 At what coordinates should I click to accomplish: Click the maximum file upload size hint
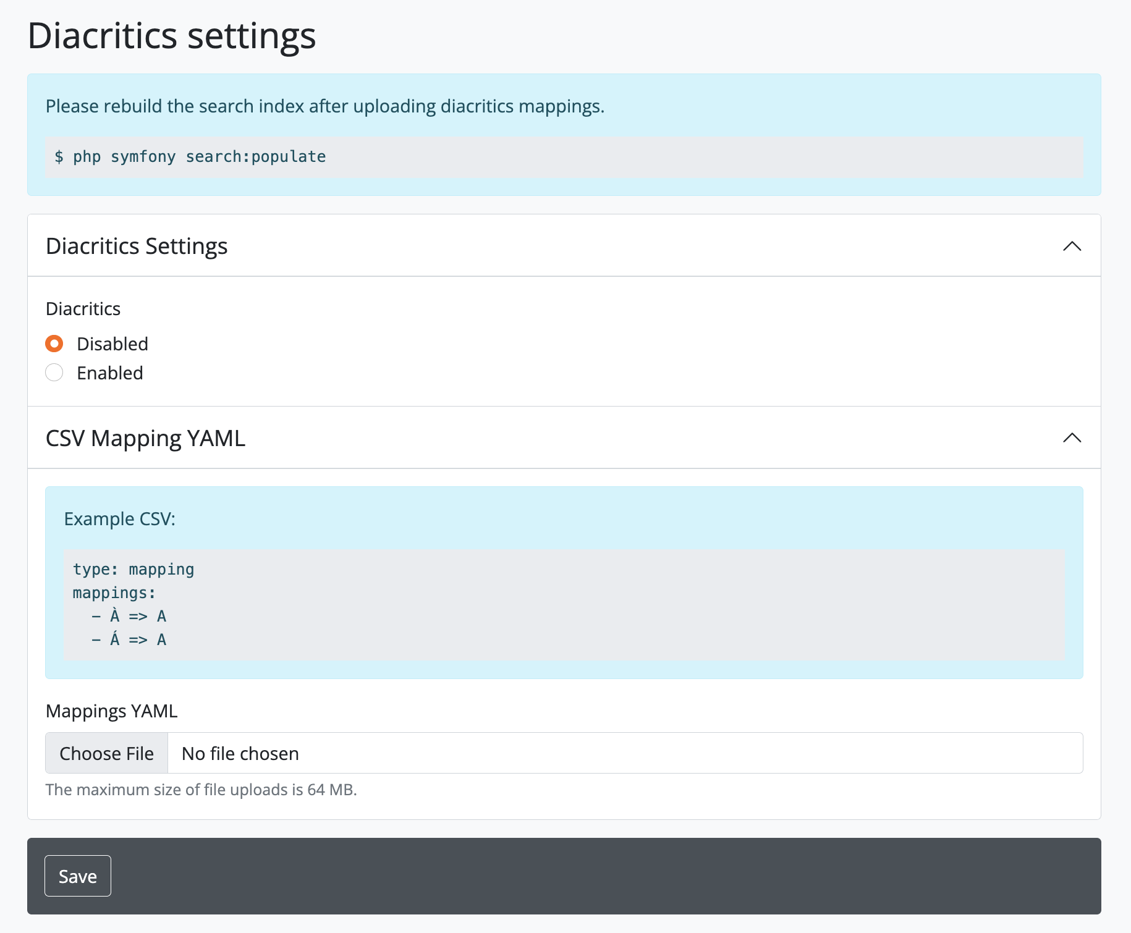[201, 790]
